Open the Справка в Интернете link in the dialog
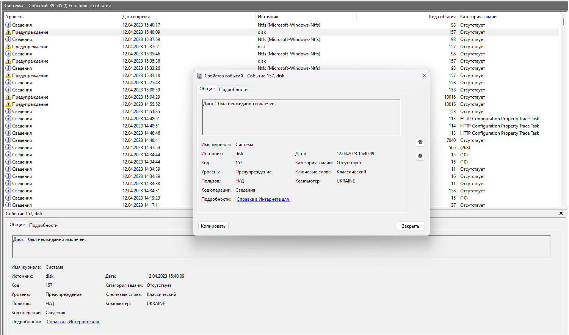569x335 pixels. coord(263,199)
